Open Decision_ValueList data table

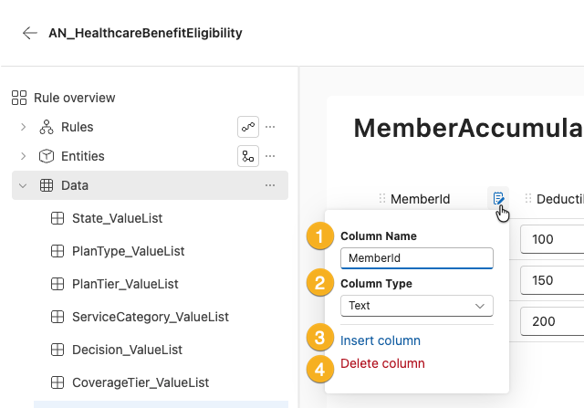click(x=127, y=350)
